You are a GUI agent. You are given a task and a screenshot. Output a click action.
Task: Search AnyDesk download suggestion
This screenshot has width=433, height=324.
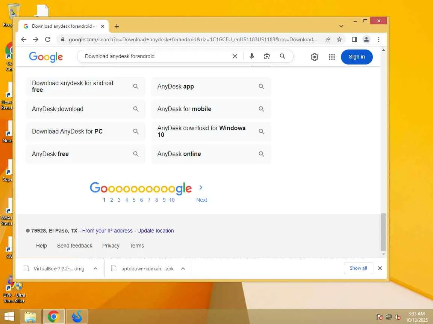(86, 109)
